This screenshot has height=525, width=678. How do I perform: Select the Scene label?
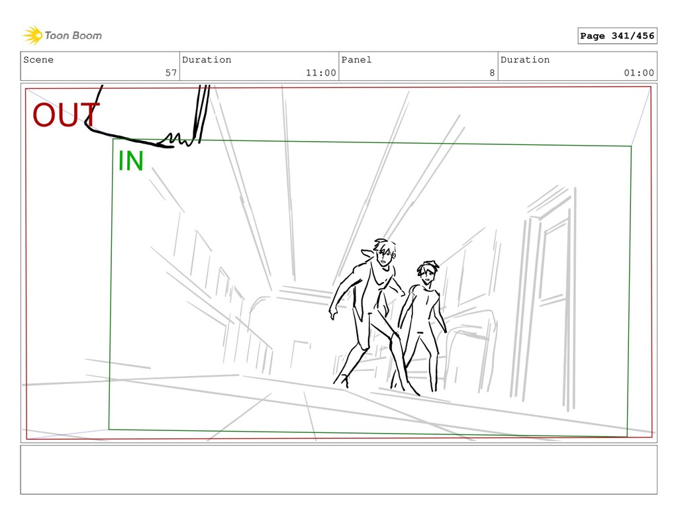click(x=38, y=60)
